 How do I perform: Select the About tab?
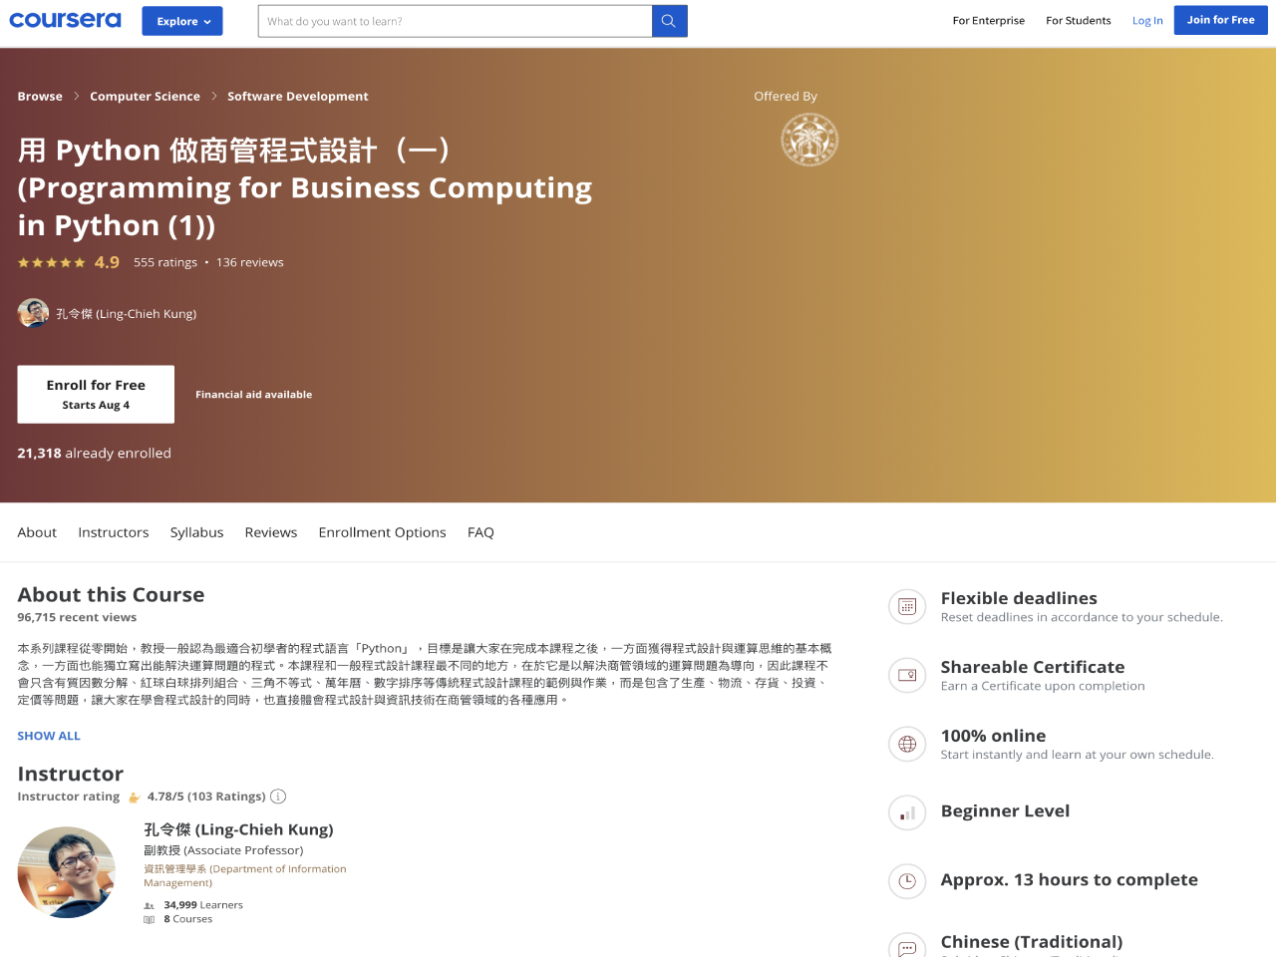37,532
